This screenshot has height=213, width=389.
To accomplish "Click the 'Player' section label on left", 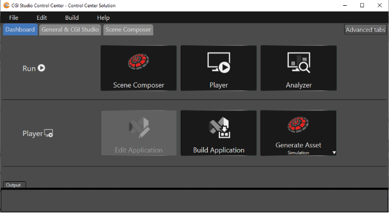I will pos(33,134).
